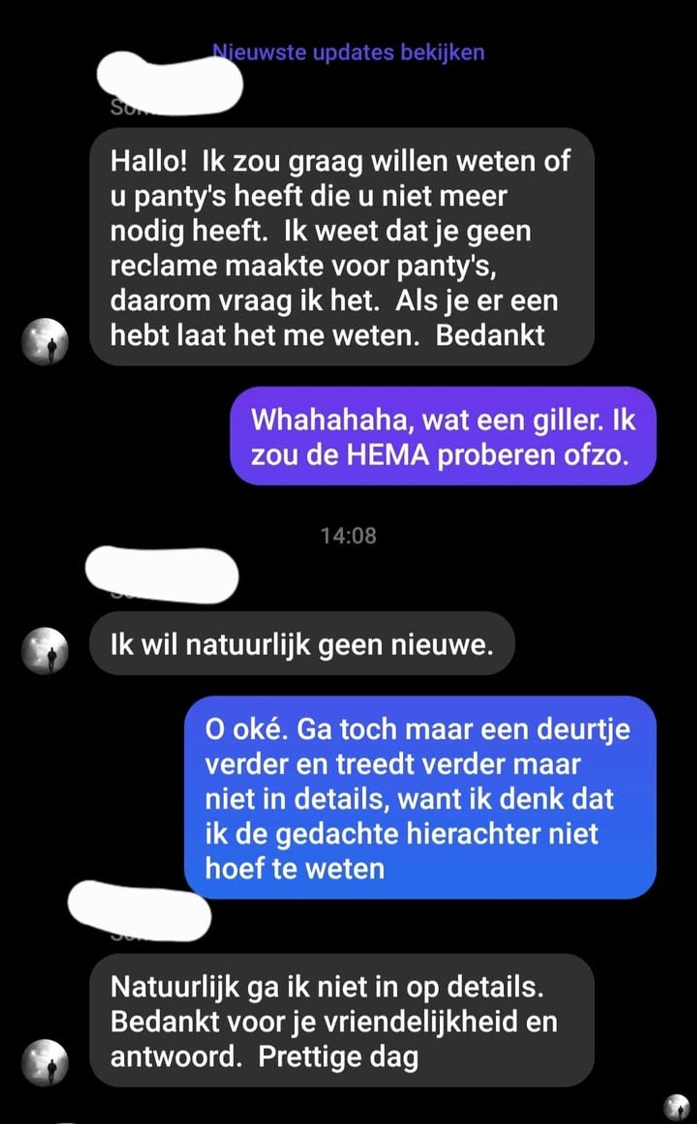Tap the redacted sender name above the last gray message

point(139,911)
